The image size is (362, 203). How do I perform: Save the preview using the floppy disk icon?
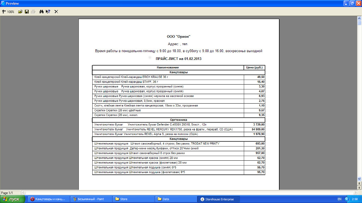tap(27, 12)
